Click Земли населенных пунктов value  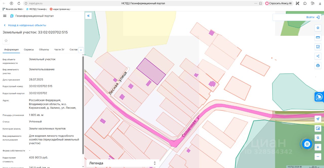[47, 129]
